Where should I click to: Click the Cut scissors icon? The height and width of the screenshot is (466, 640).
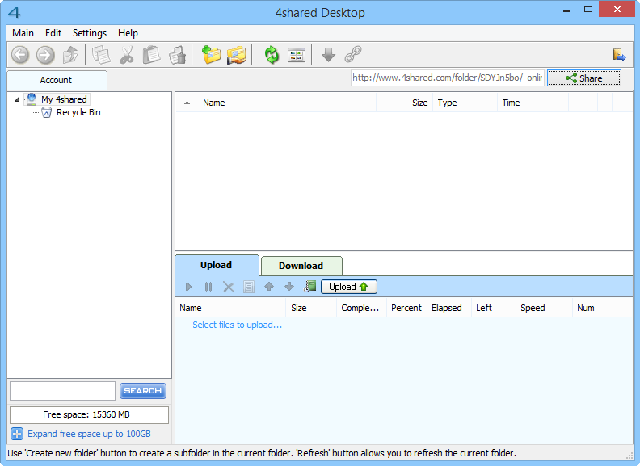click(127, 55)
